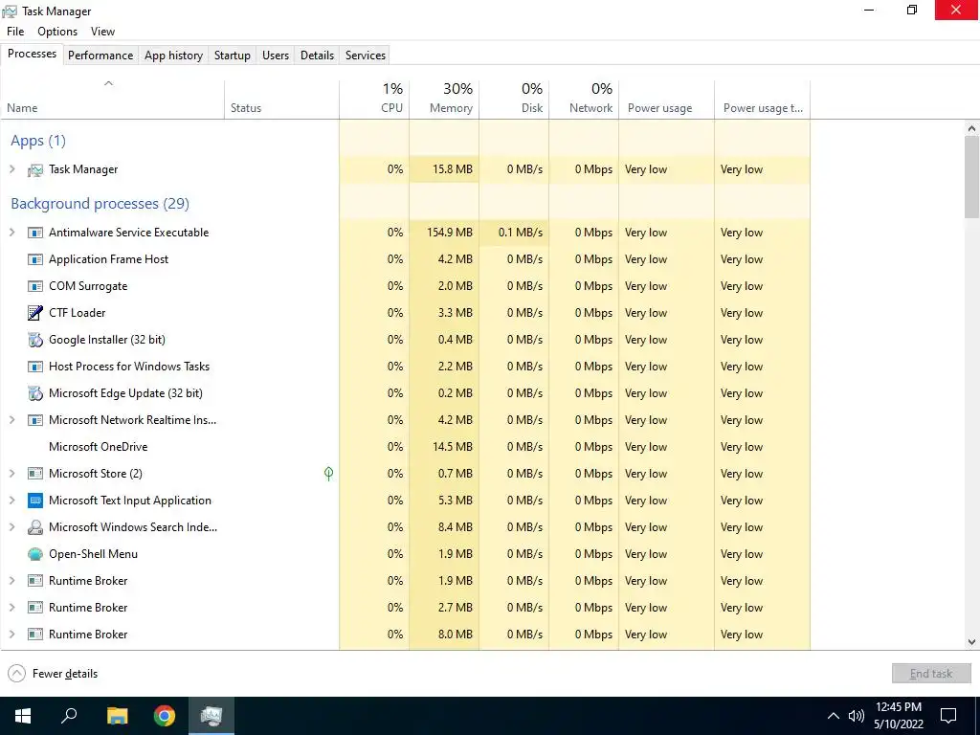The height and width of the screenshot is (735, 980).
Task: Click the green leaf suspended status icon
Action: [x=329, y=474]
